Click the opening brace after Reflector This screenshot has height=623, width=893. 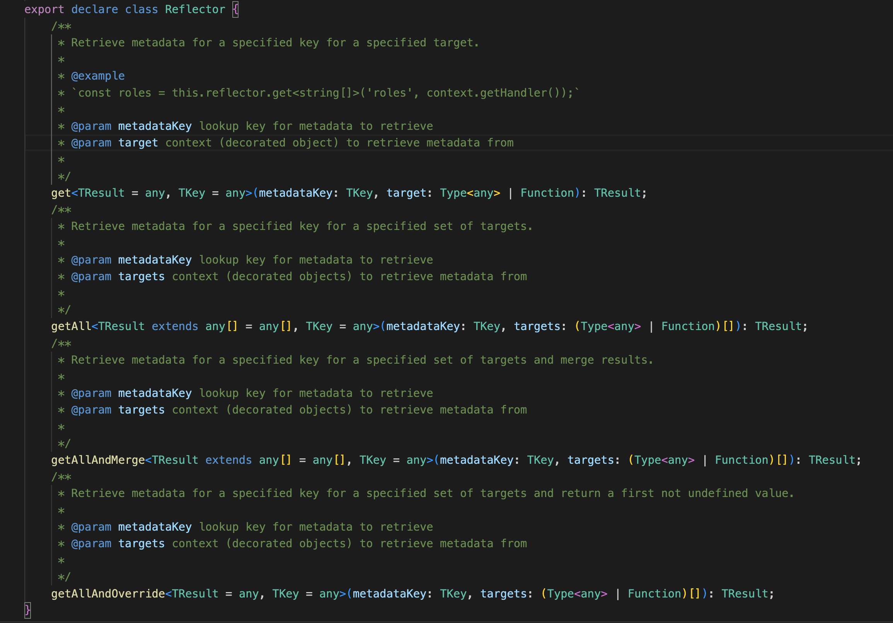(235, 9)
